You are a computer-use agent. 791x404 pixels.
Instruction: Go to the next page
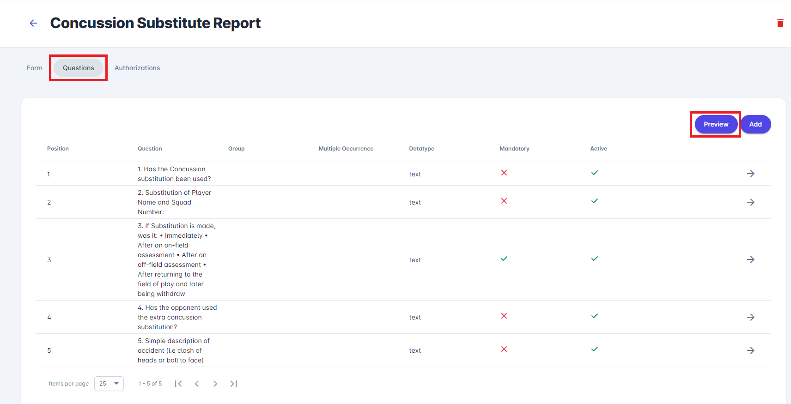click(x=215, y=384)
